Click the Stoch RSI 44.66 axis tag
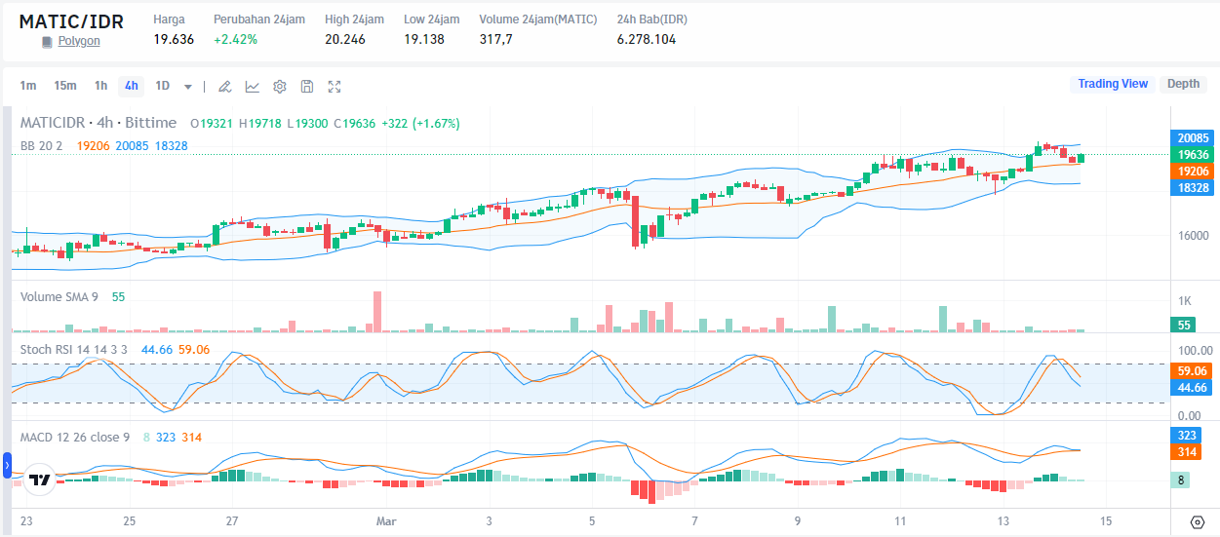1220x537 pixels. [1193, 388]
